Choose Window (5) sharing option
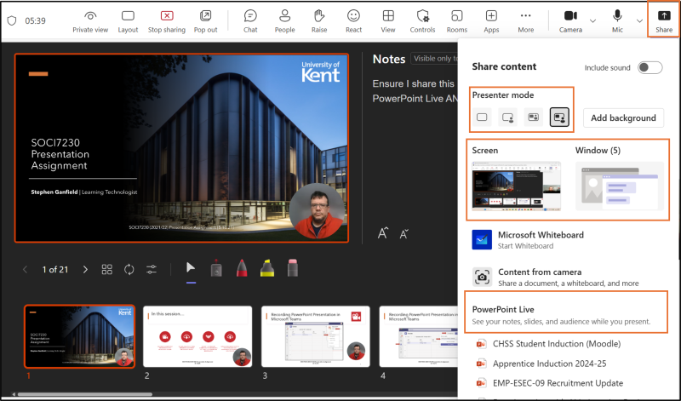Screen dimensions: 681x401 620,186
